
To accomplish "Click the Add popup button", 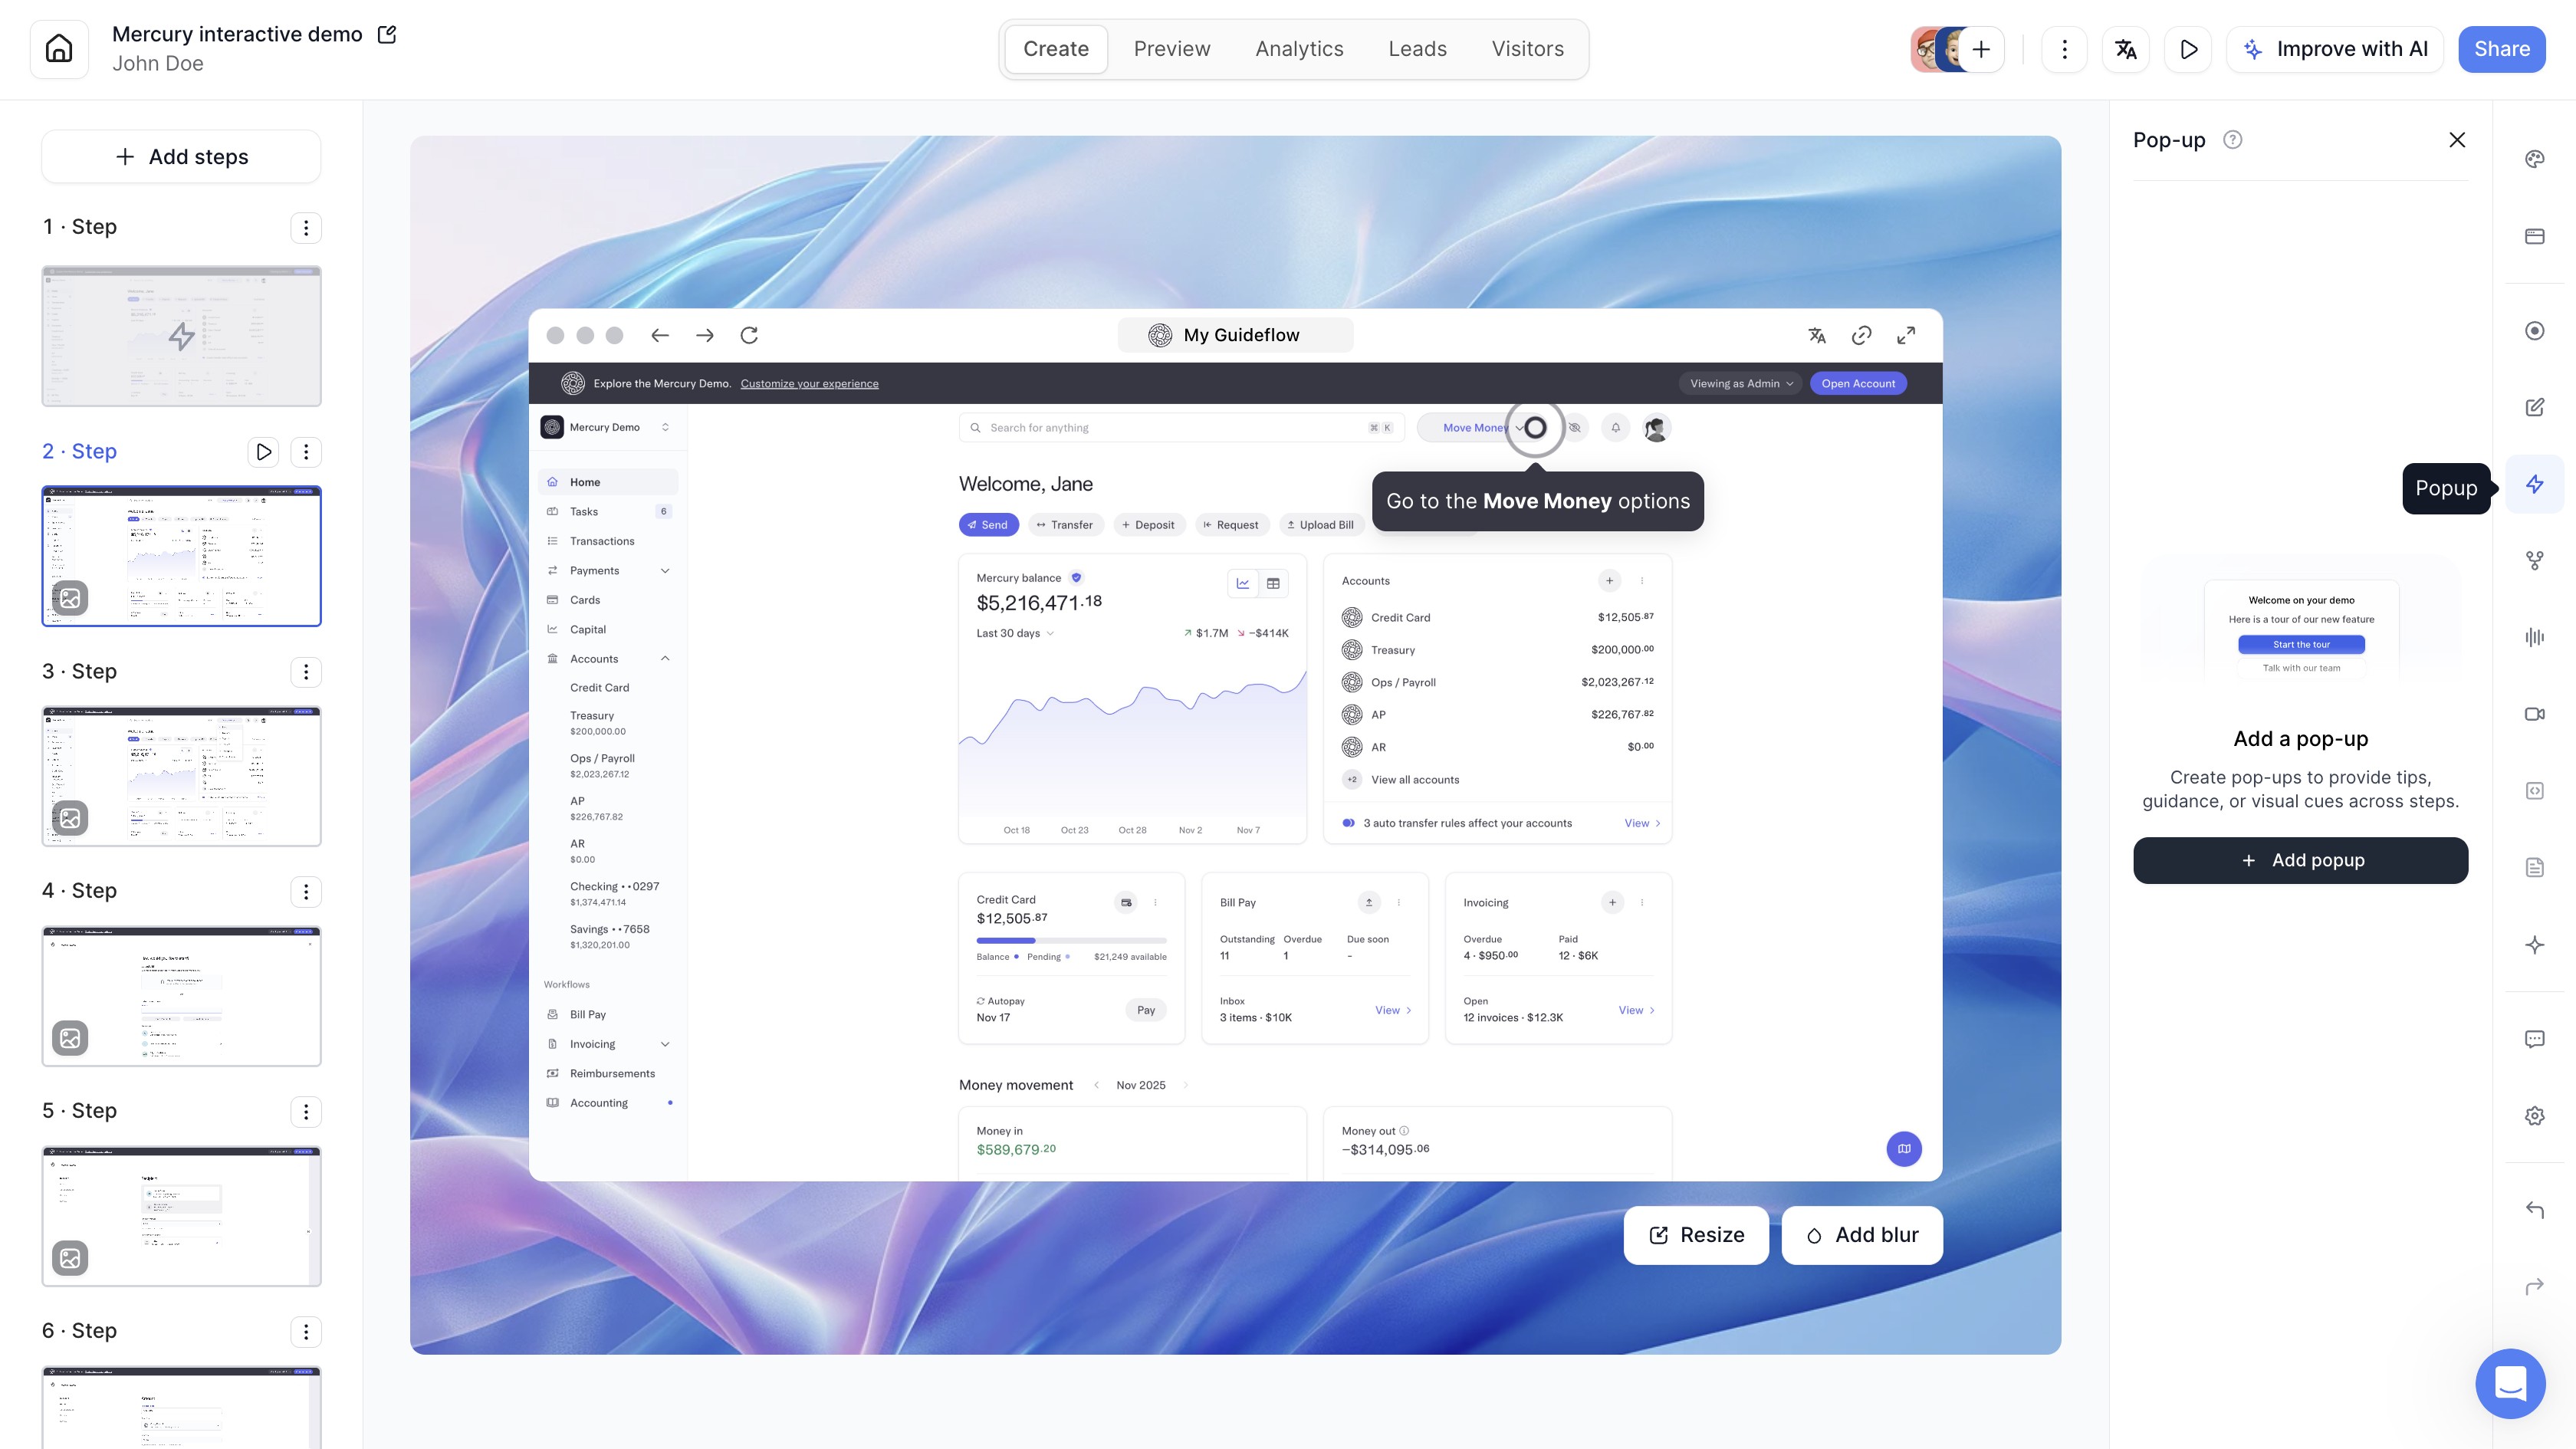I will (2300, 860).
